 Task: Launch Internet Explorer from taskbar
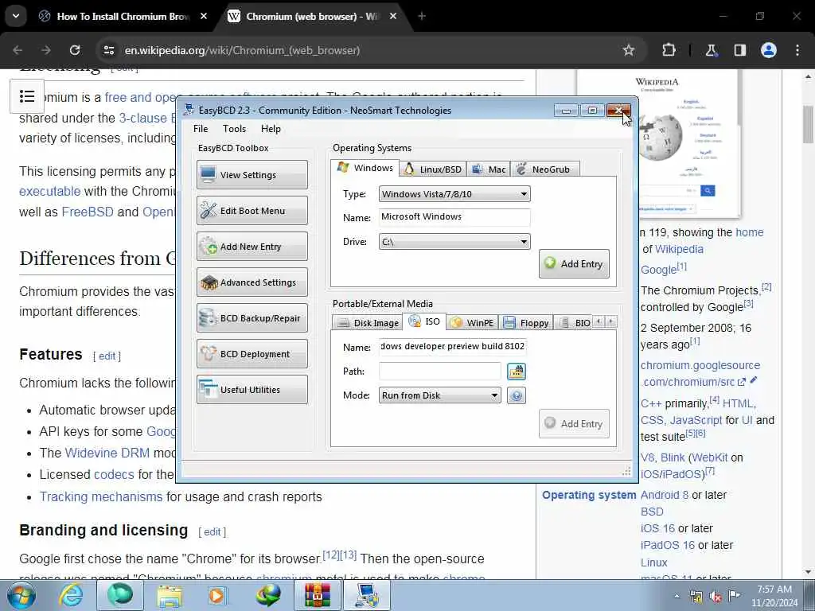click(x=70, y=595)
